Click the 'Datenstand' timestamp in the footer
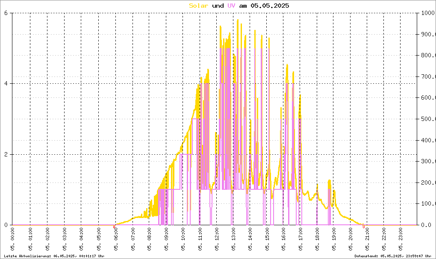Viewport: 436px width, 259px height. (x=393, y=256)
